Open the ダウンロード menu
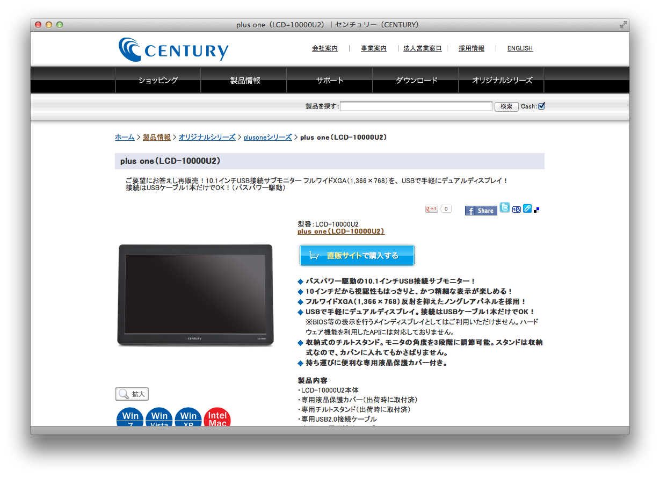This screenshot has width=660, height=477. [x=416, y=81]
